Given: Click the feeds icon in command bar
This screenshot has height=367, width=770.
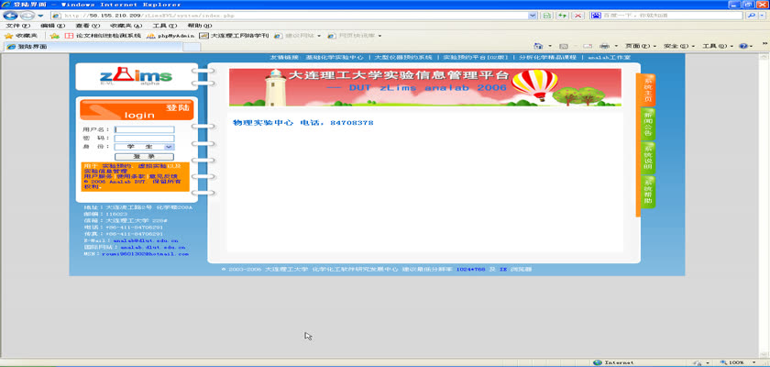Looking at the screenshot, I should pos(564,46).
